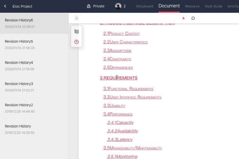Open 3.3 Usability link
This screenshot has width=239, height=159.
tap(114, 106)
